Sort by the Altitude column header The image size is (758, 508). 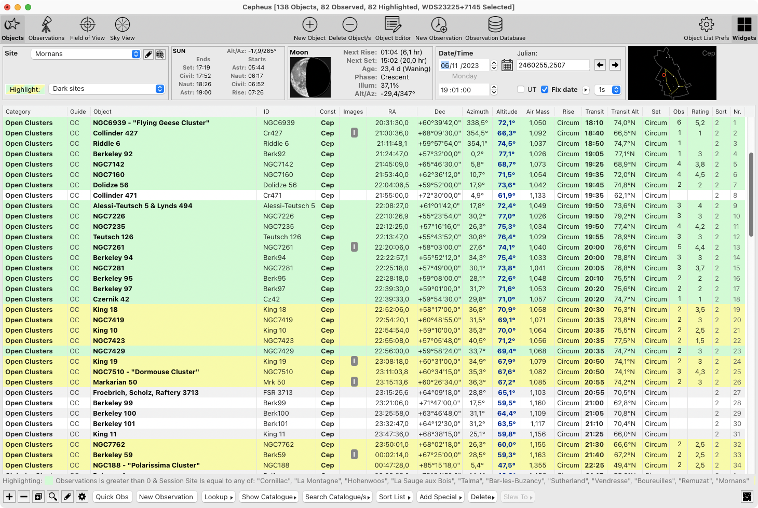click(x=507, y=112)
